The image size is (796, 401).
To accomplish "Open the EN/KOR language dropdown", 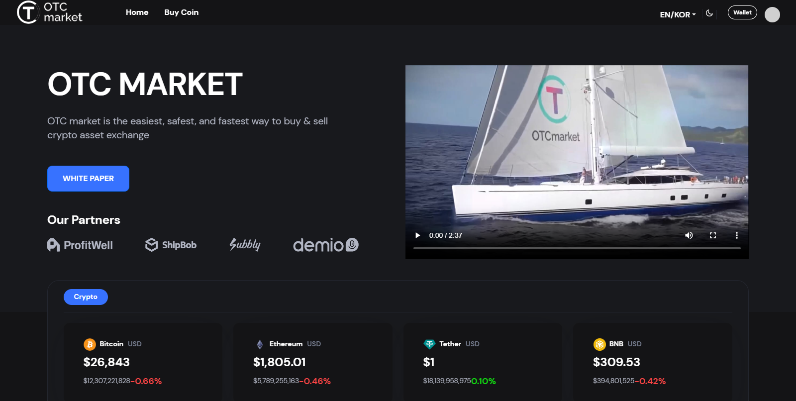I will pyautogui.click(x=678, y=14).
